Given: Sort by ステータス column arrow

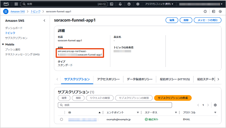Looking at the screenshot, I should point(176,112).
